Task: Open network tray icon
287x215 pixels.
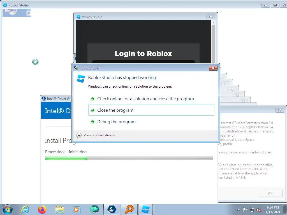Action: point(252,210)
